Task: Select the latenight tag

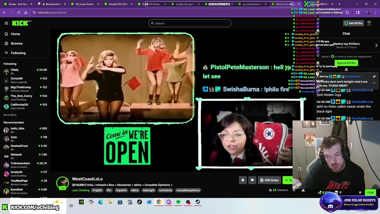Action: (149, 190)
